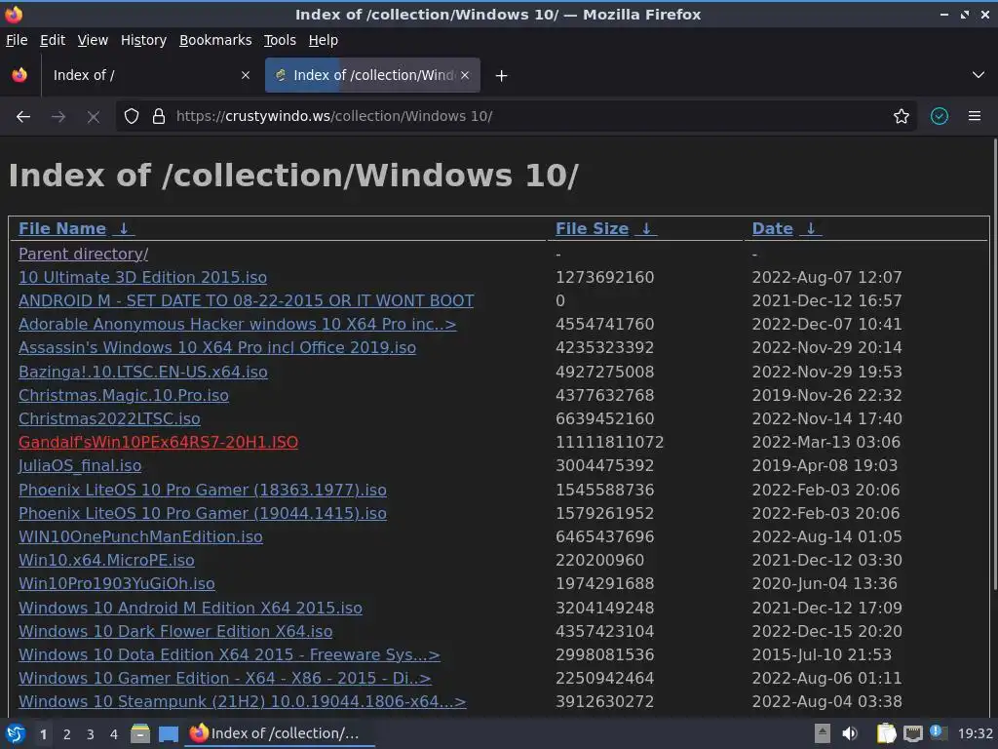The width and height of the screenshot is (998, 749).
Task: Sort descending with Date arrow
Action: pyautogui.click(x=811, y=228)
